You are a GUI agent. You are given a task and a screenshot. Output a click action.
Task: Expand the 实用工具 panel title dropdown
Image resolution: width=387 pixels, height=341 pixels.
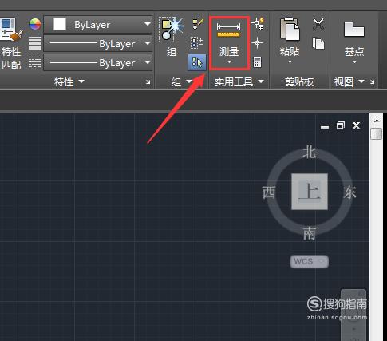coord(261,81)
